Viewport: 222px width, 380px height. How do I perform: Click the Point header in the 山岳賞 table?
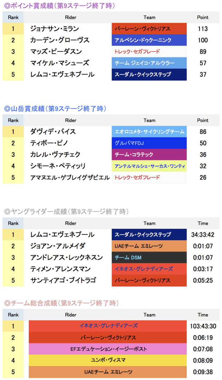(x=203, y=120)
